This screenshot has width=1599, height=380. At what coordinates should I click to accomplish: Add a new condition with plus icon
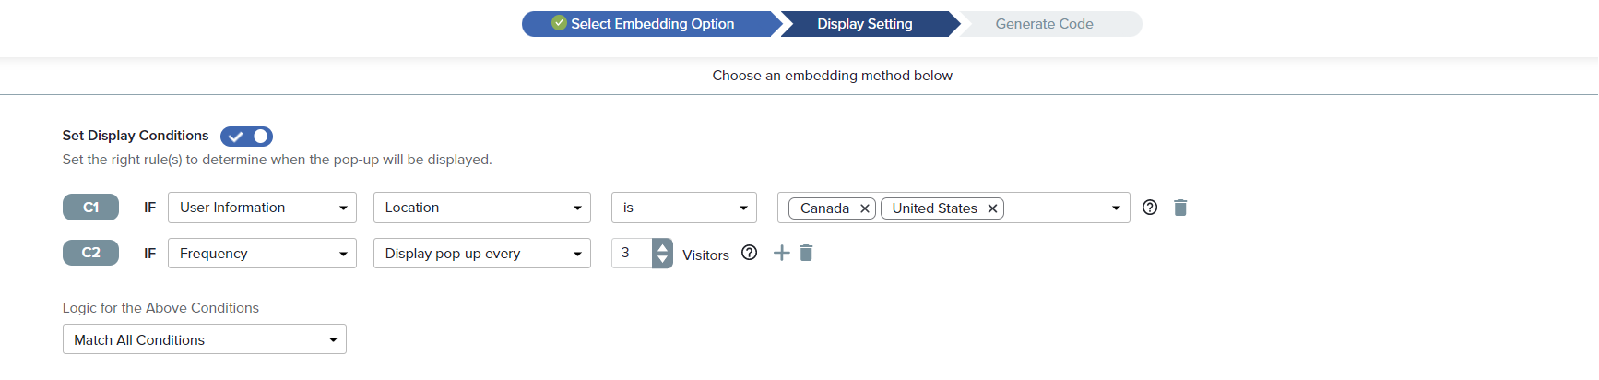(x=782, y=253)
